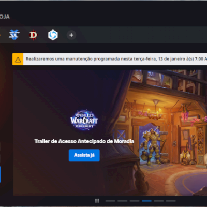This screenshot has width=207, height=207.
Task: Go to the second carousel slide indicator
Action: [x=123, y=201]
